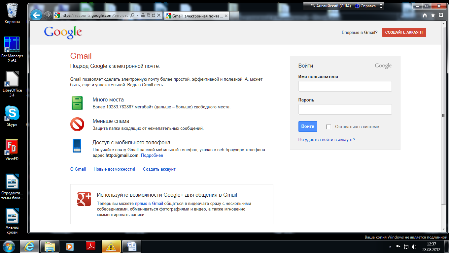Select the LibreOffice 3.4 desktop shortcut

pyautogui.click(x=12, y=84)
